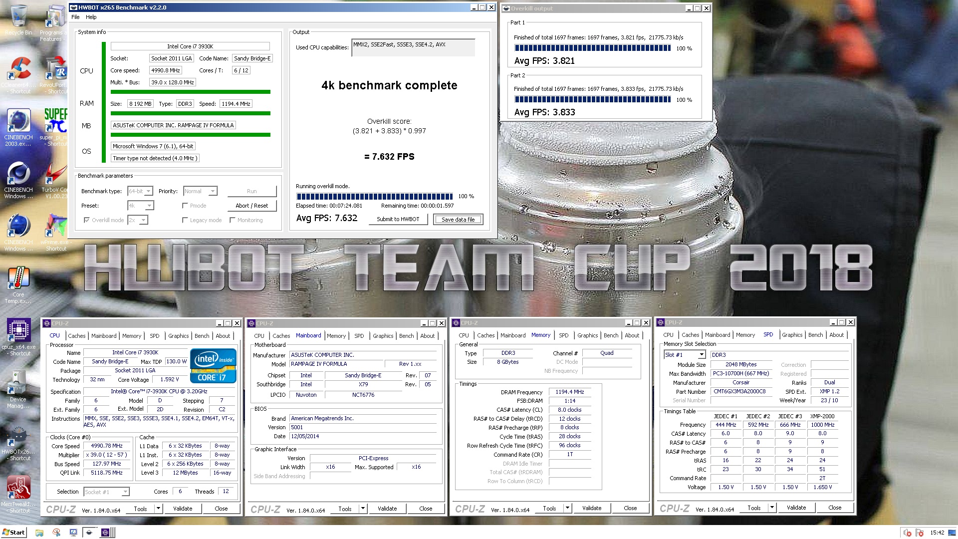Open the MemTweakIt desktop shortcut
The height and width of the screenshot is (539, 958).
(x=18, y=494)
